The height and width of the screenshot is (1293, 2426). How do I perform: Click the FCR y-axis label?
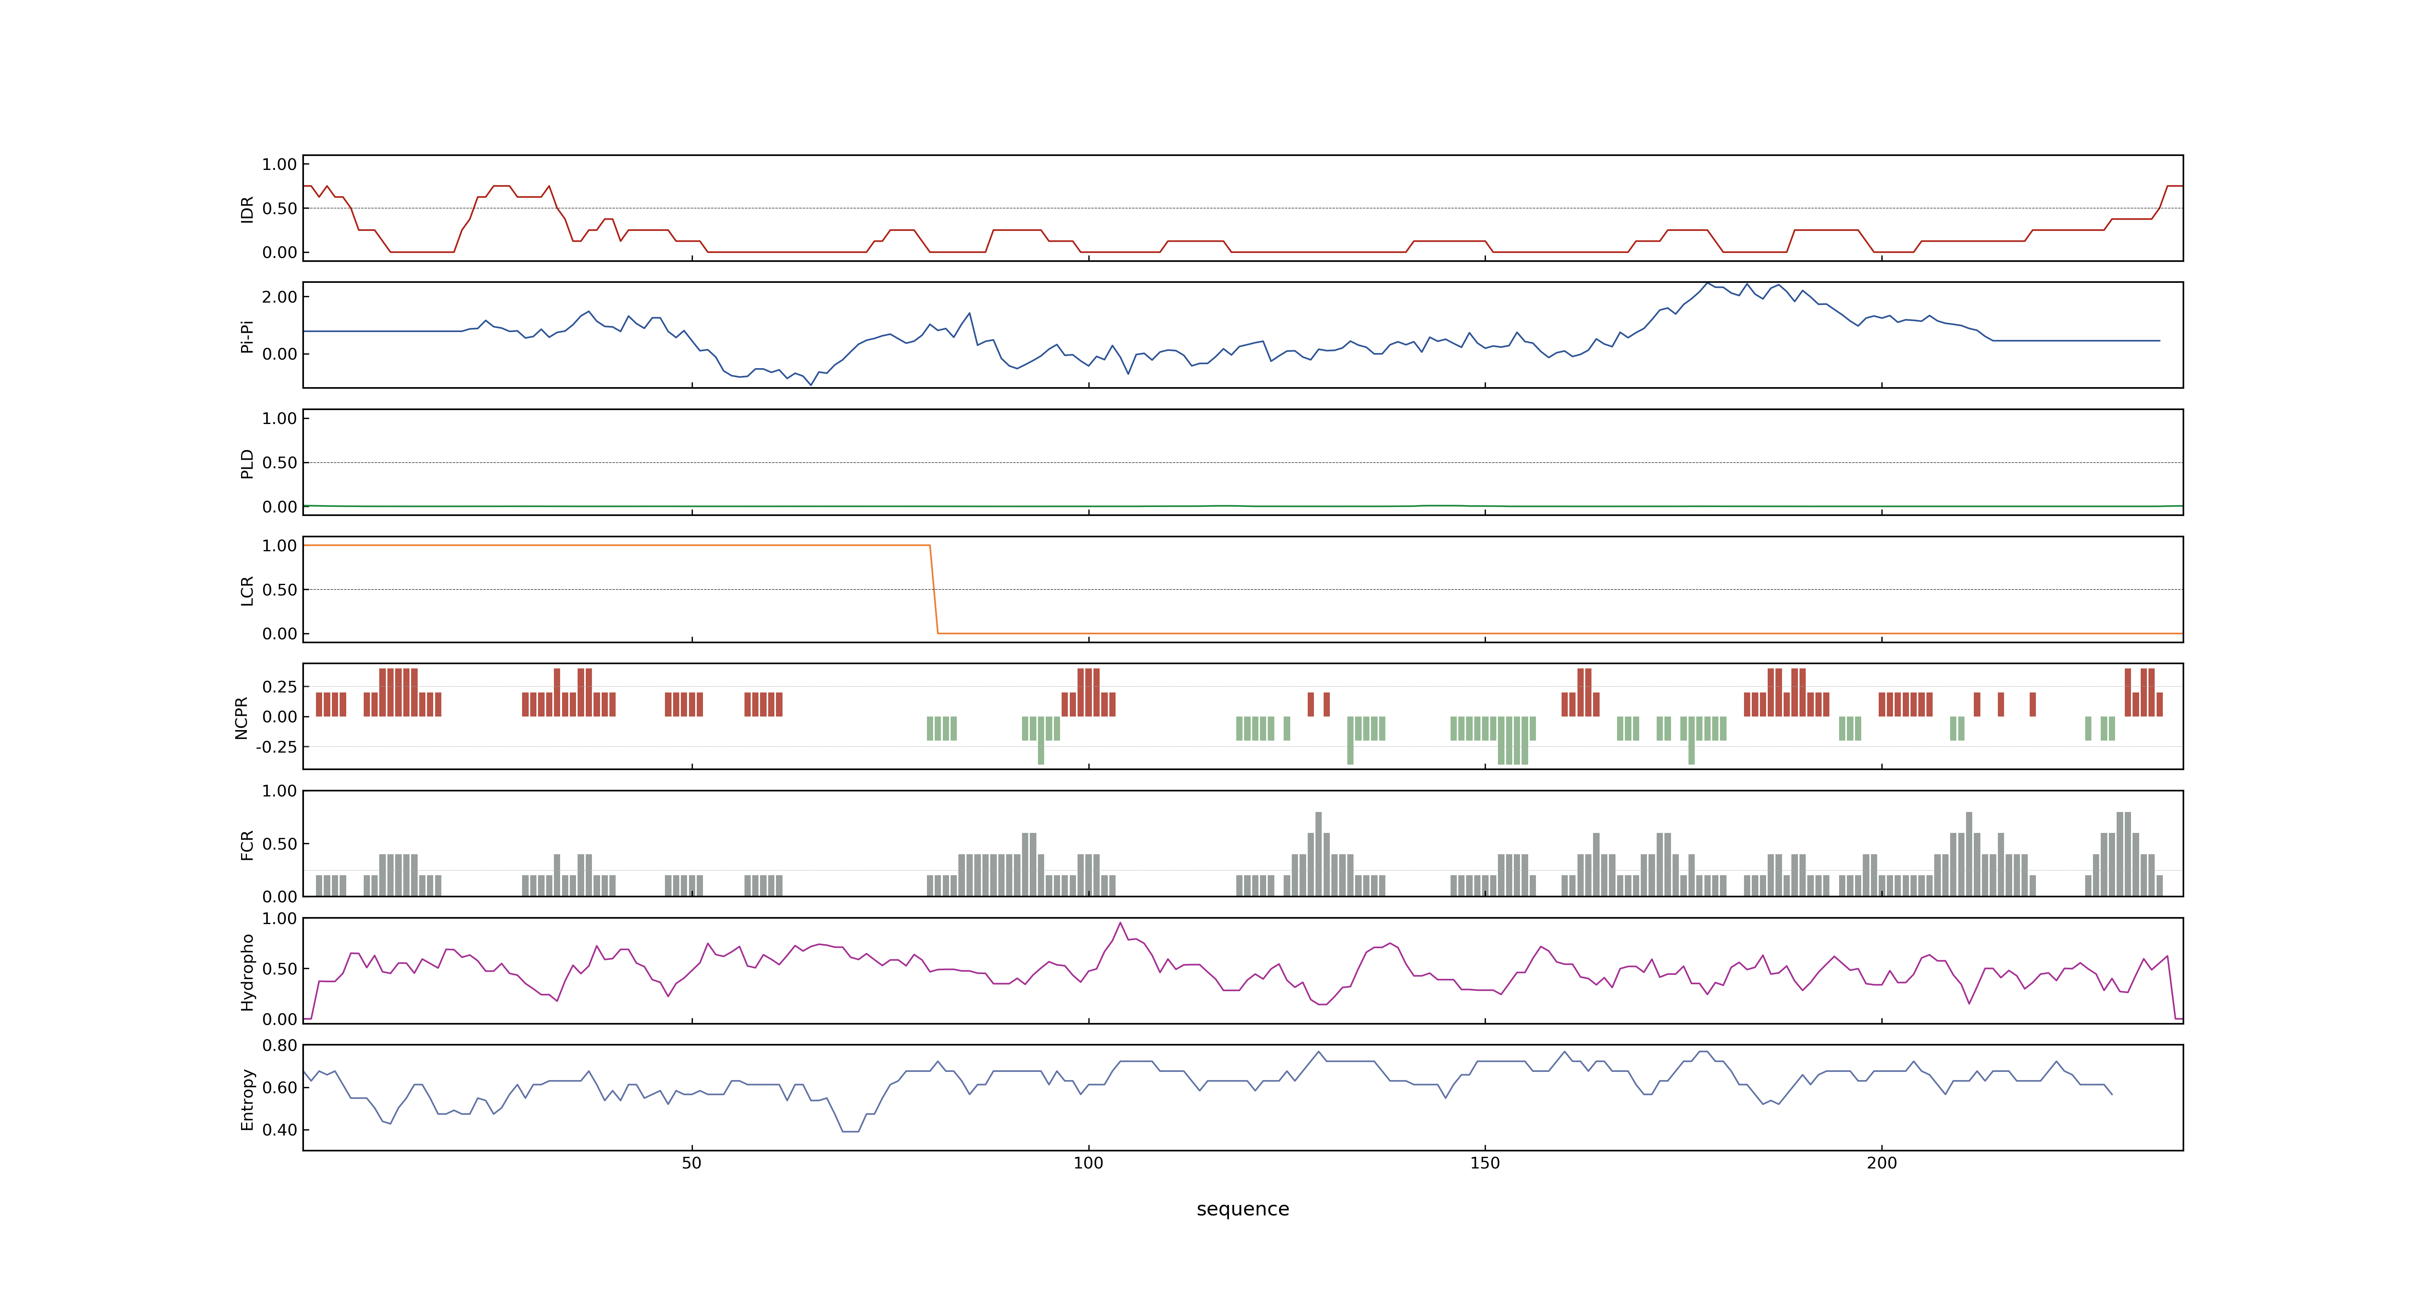(247, 844)
